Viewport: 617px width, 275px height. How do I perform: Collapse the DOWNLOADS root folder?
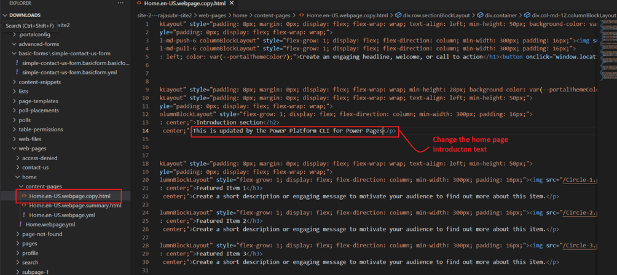coord(5,15)
